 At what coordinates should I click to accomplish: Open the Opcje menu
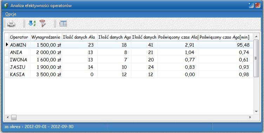(x=11, y=14)
